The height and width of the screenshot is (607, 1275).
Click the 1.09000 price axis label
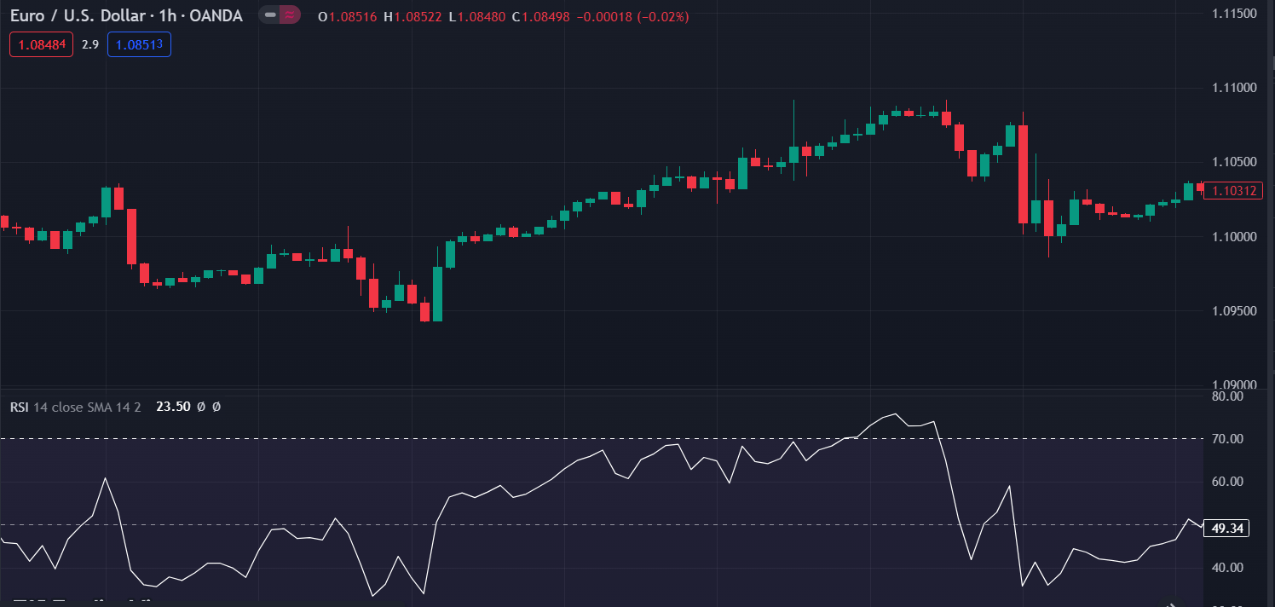[x=1232, y=385]
